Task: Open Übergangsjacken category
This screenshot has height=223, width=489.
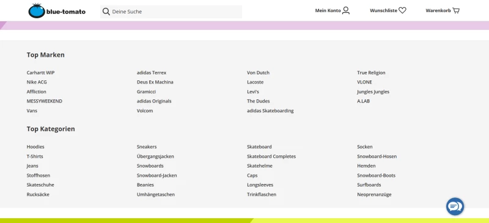Action: tap(155, 157)
